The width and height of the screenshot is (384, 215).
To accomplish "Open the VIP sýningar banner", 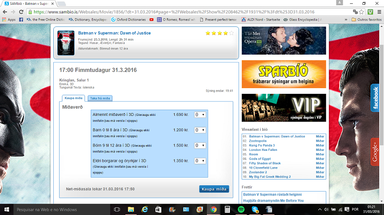I will coord(284,108).
